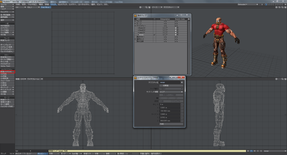Switch to the マップ tab
Image resolution: width=287 pixels, height=155 pixels.
point(53,4)
